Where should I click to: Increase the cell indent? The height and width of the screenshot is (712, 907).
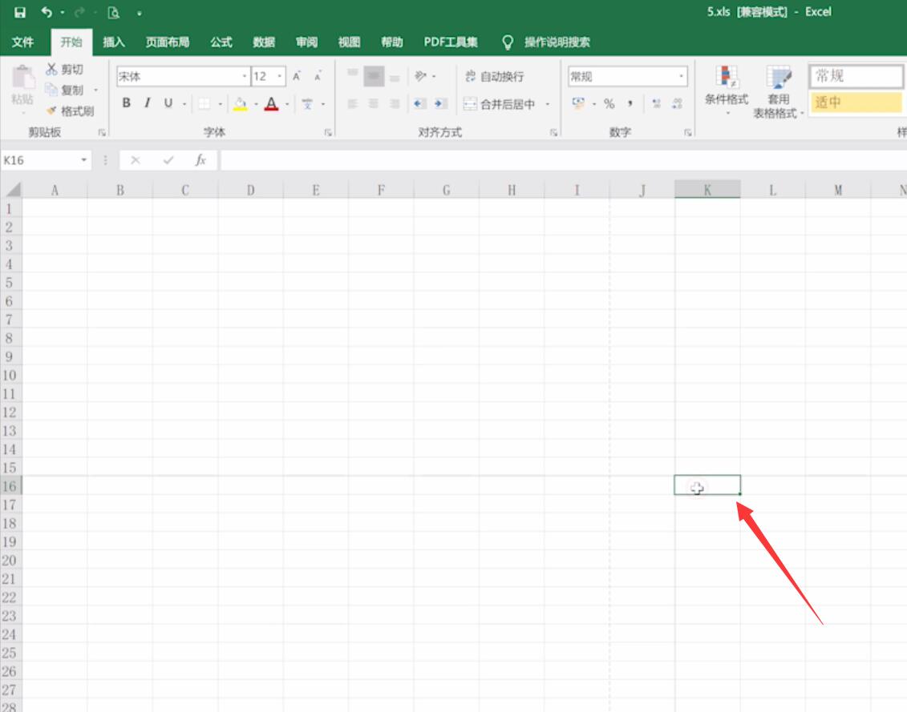point(440,104)
